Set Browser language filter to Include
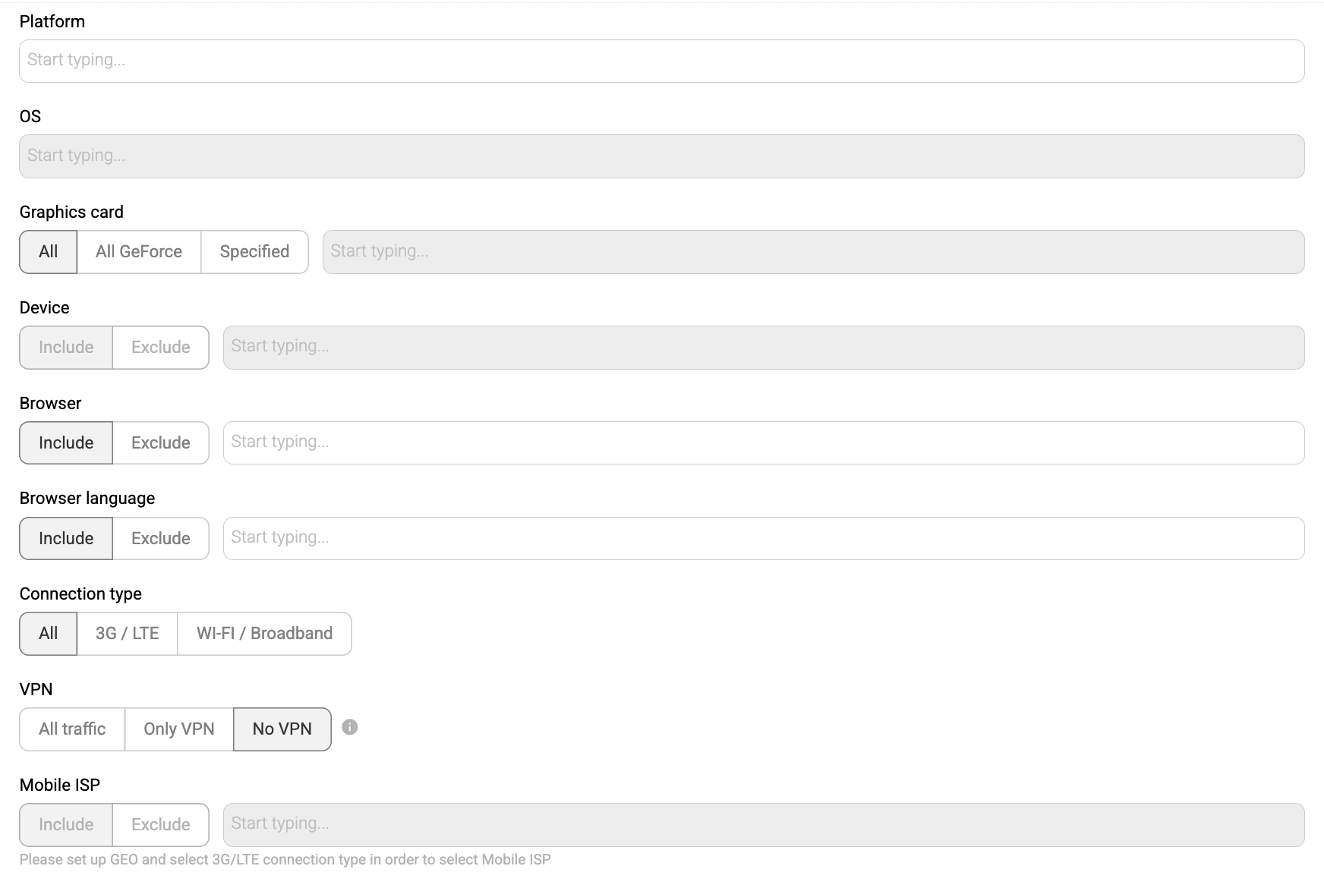 66,538
